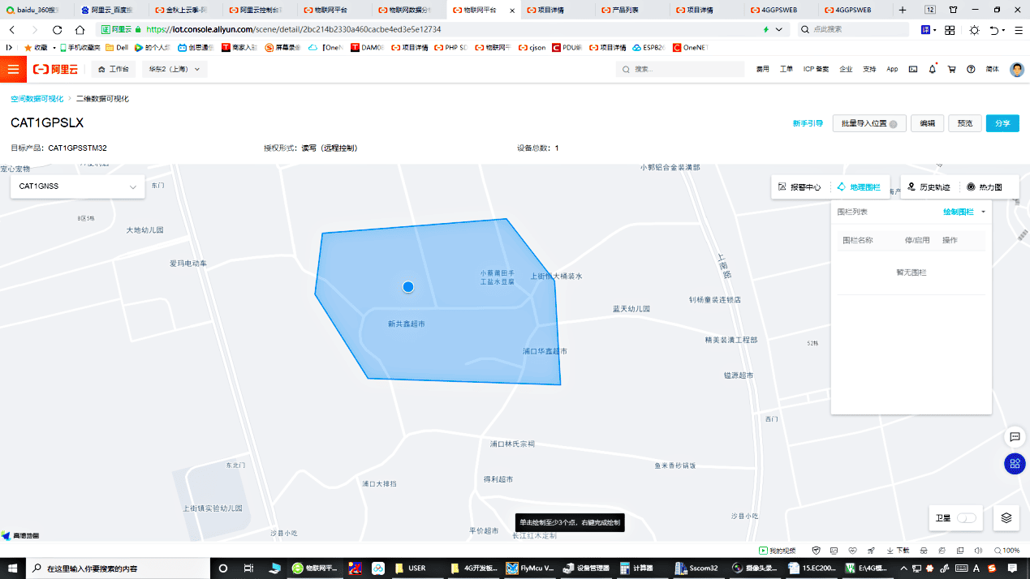
Task: Click the blue 分享 button
Action: pos(1002,123)
